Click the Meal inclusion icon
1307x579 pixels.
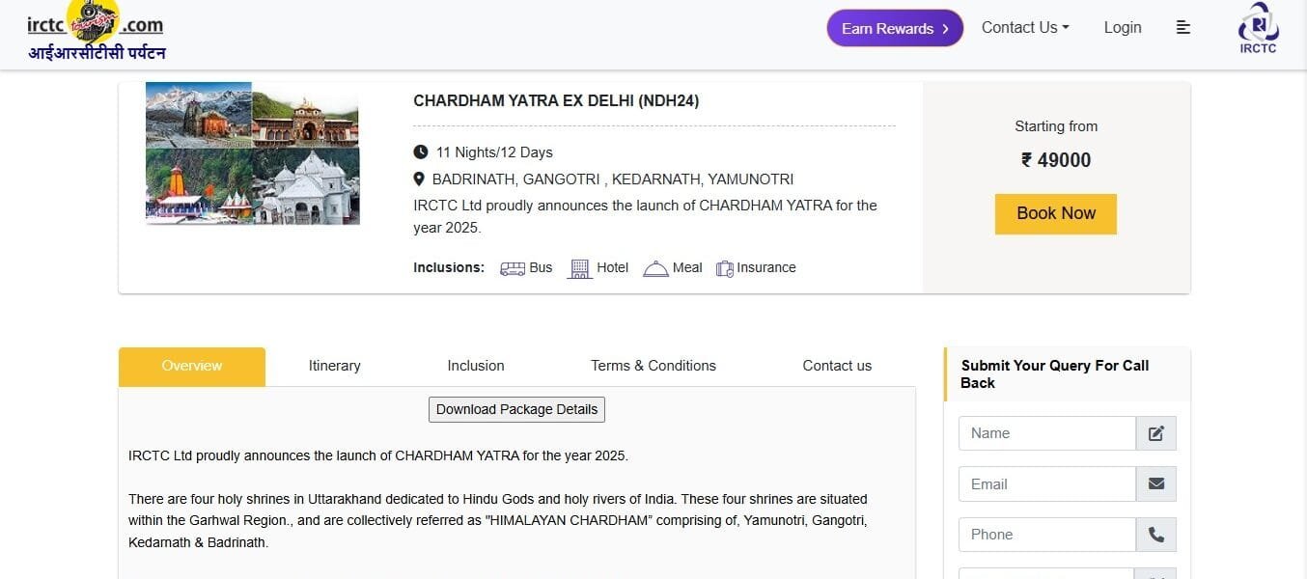click(x=656, y=268)
